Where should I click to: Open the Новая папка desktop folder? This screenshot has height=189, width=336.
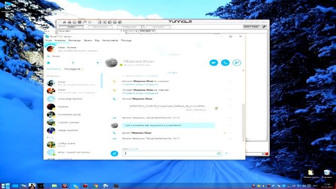[311, 174]
